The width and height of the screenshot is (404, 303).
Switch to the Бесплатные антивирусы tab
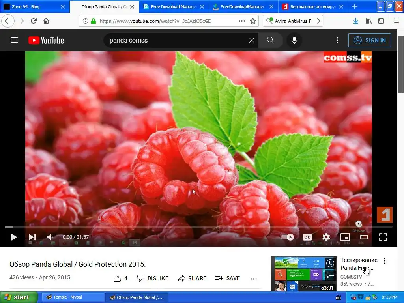tap(313, 7)
